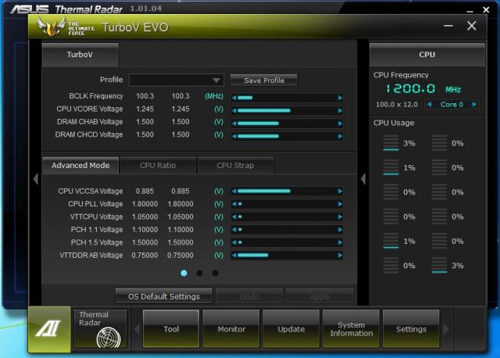
Task: Select the first page indicator dot
Action: (184, 274)
